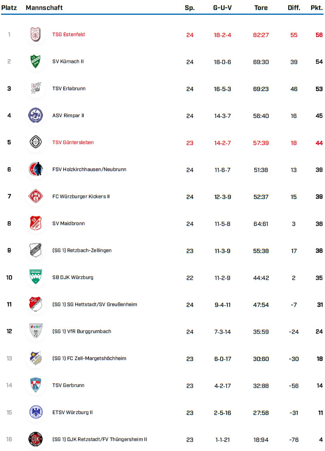Click the Pkt. column header
The width and height of the screenshot is (325, 451).
[x=316, y=8]
